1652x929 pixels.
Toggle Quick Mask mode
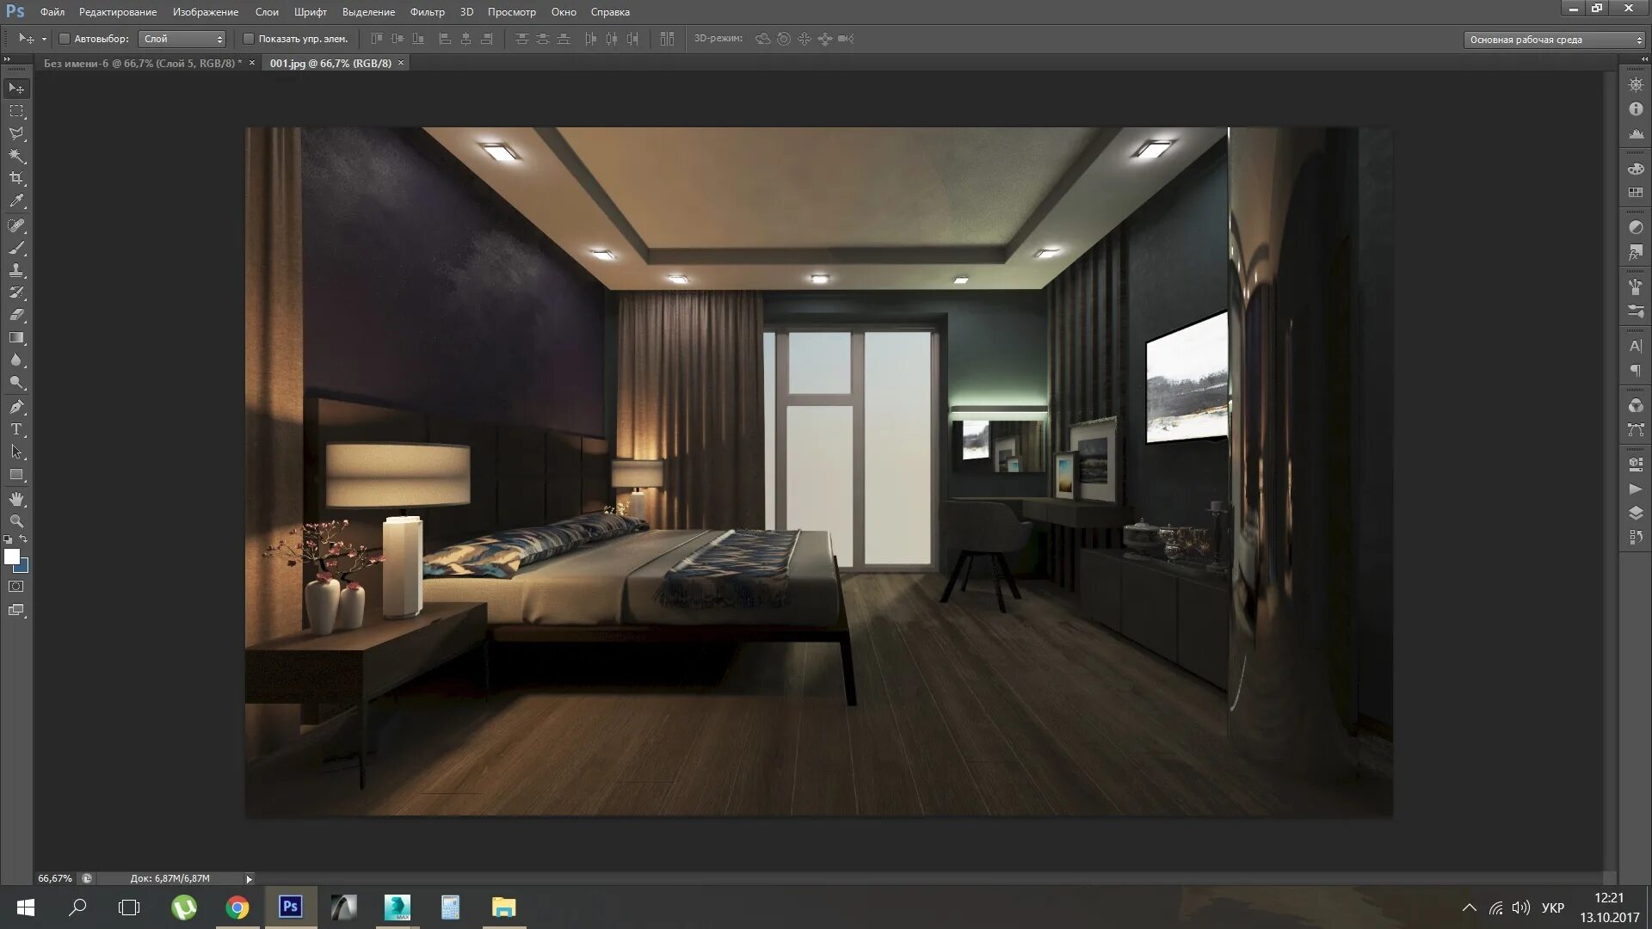[16, 587]
